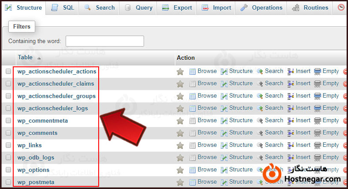
Task: Tick the wp_postmeta row checkbox
Action: pos(8,182)
